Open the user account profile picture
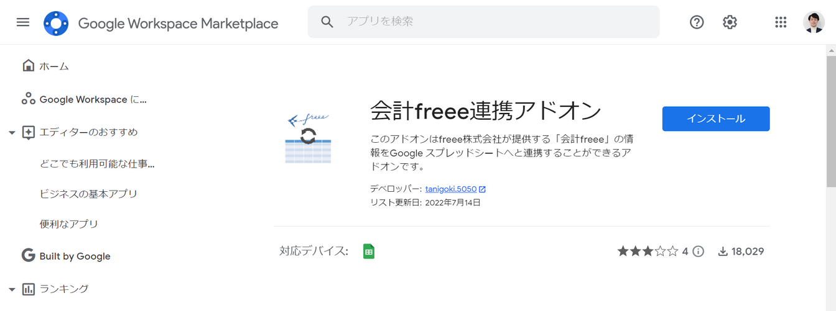The image size is (836, 311). 814,22
